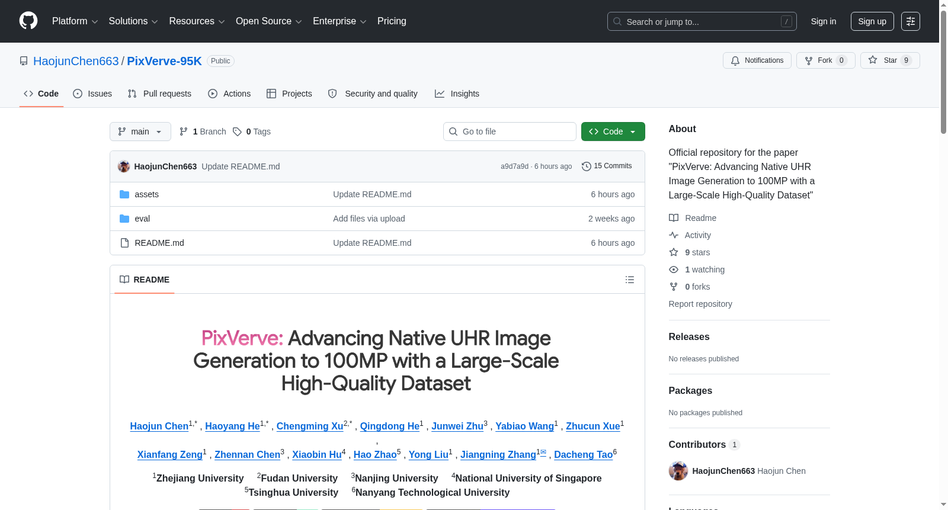Star the repository with Star button
Image resolution: width=948 pixels, height=510 pixels.
click(x=890, y=60)
